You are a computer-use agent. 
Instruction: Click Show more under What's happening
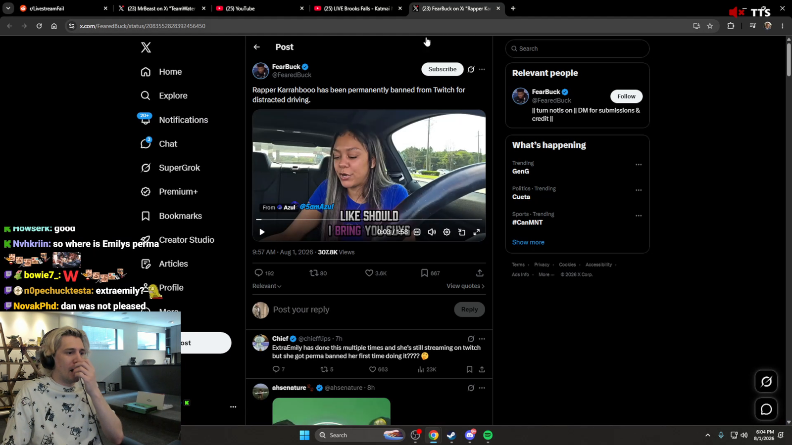(528, 242)
